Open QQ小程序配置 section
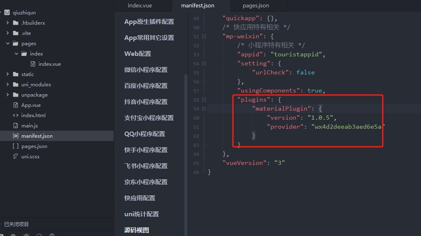This screenshot has height=236, width=421. pyautogui.click(x=144, y=134)
